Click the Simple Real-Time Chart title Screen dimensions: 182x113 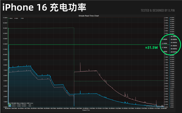pos(89,16)
